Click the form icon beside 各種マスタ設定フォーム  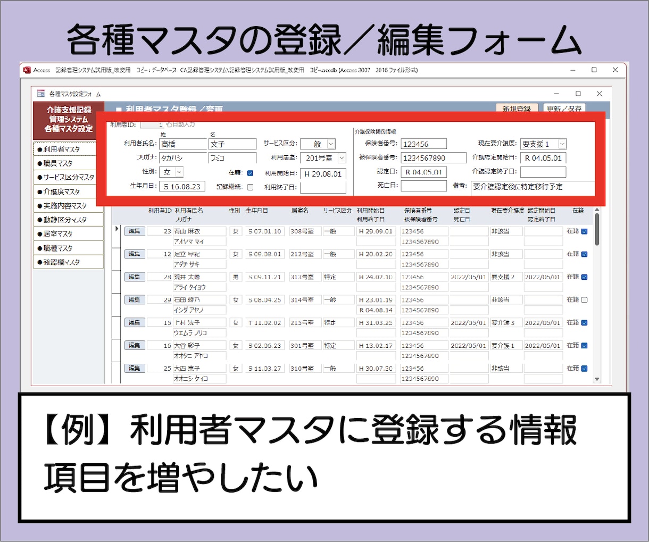pyautogui.click(x=41, y=94)
